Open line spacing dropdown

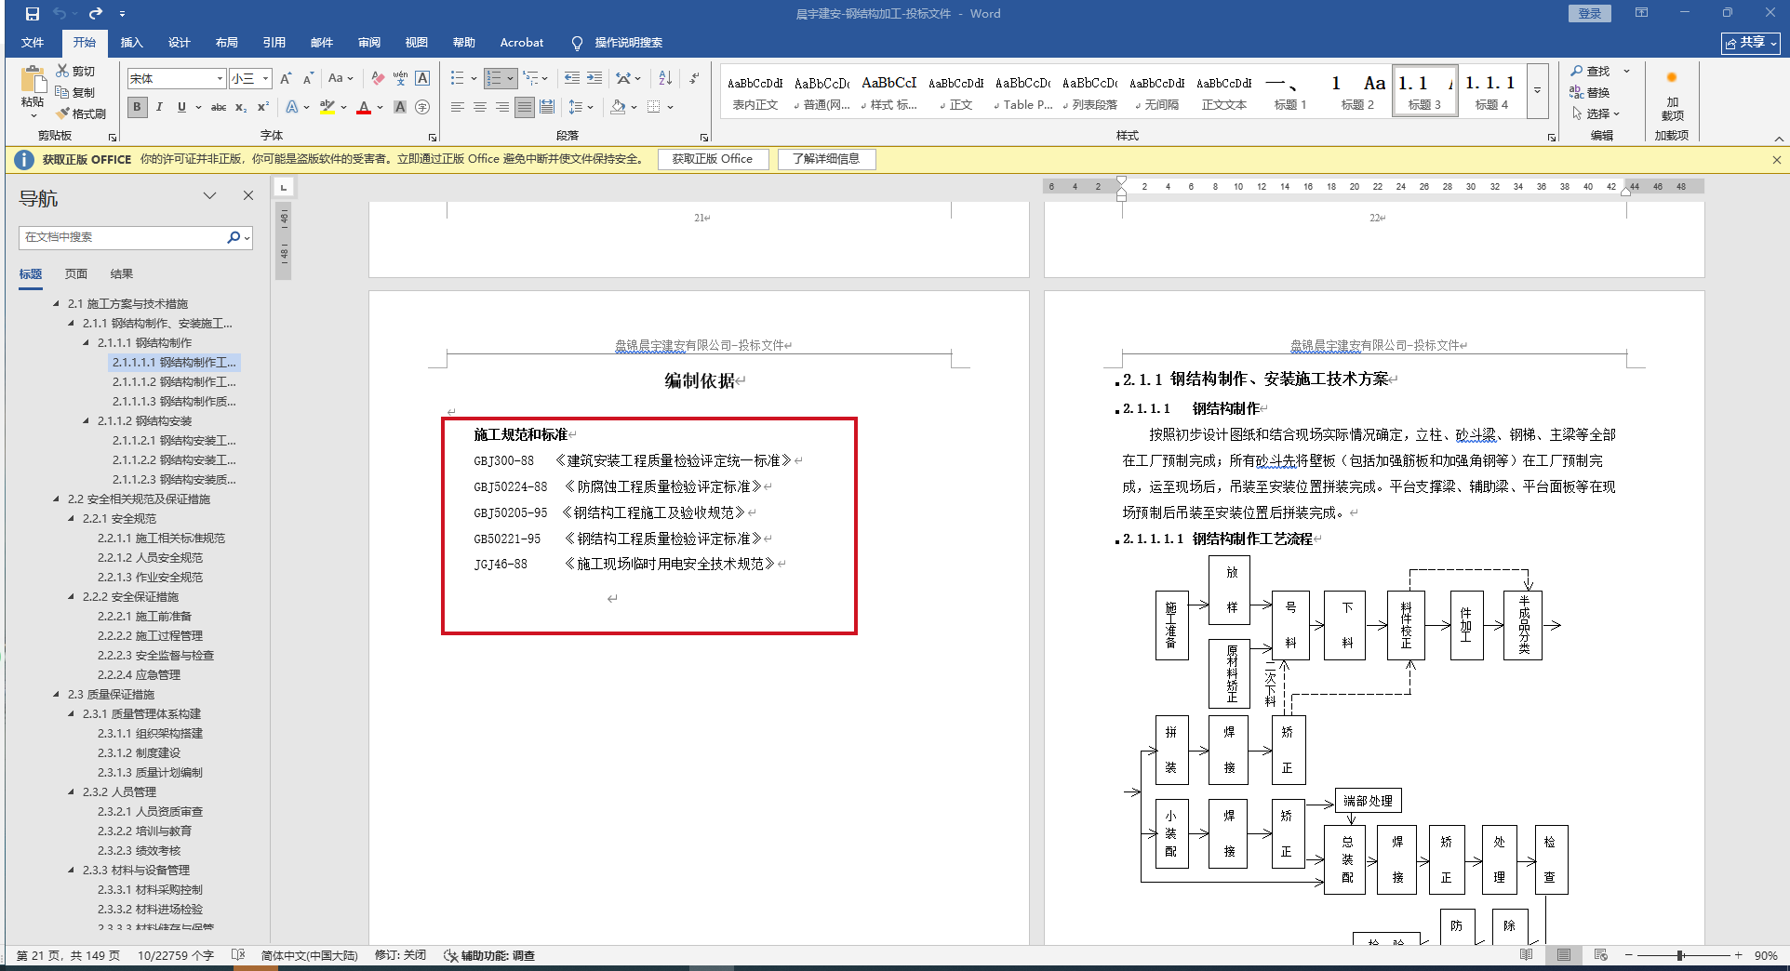581,107
